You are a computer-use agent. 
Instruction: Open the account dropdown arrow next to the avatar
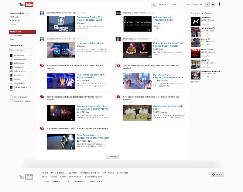pos(223,4)
